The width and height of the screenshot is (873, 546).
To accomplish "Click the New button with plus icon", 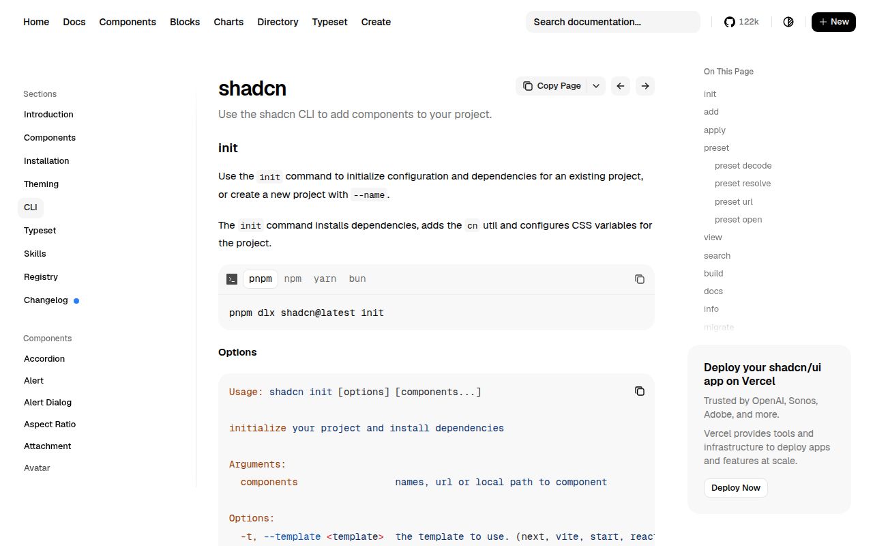I will (x=833, y=22).
